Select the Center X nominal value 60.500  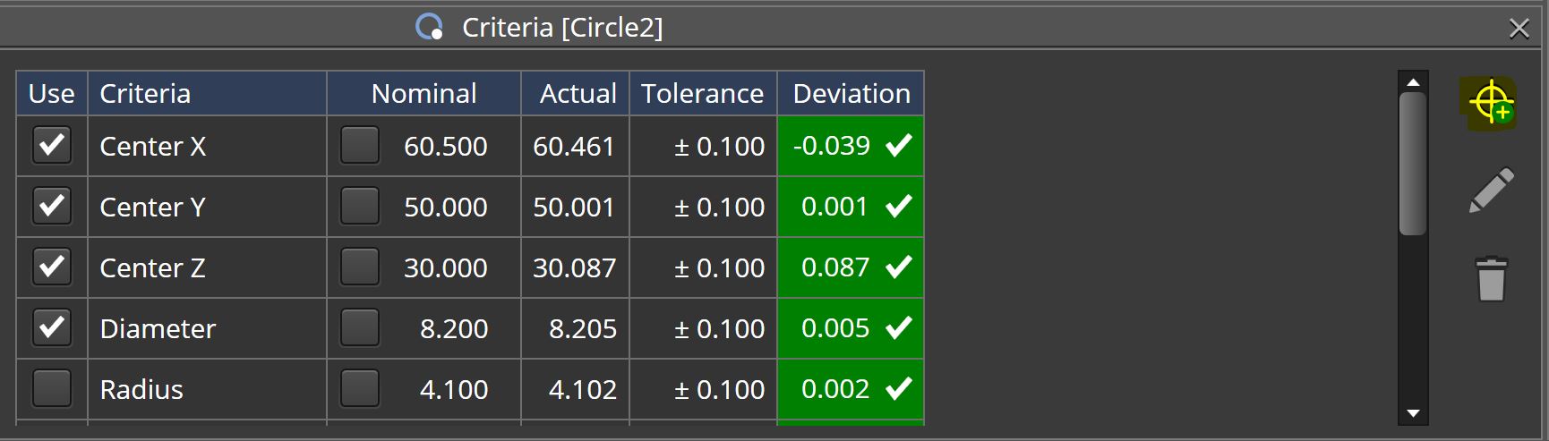point(445,146)
